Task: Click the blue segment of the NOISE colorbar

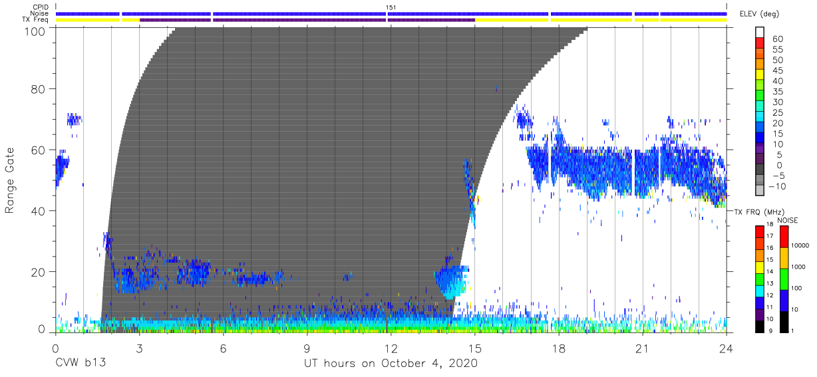Action: pos(784,300)
